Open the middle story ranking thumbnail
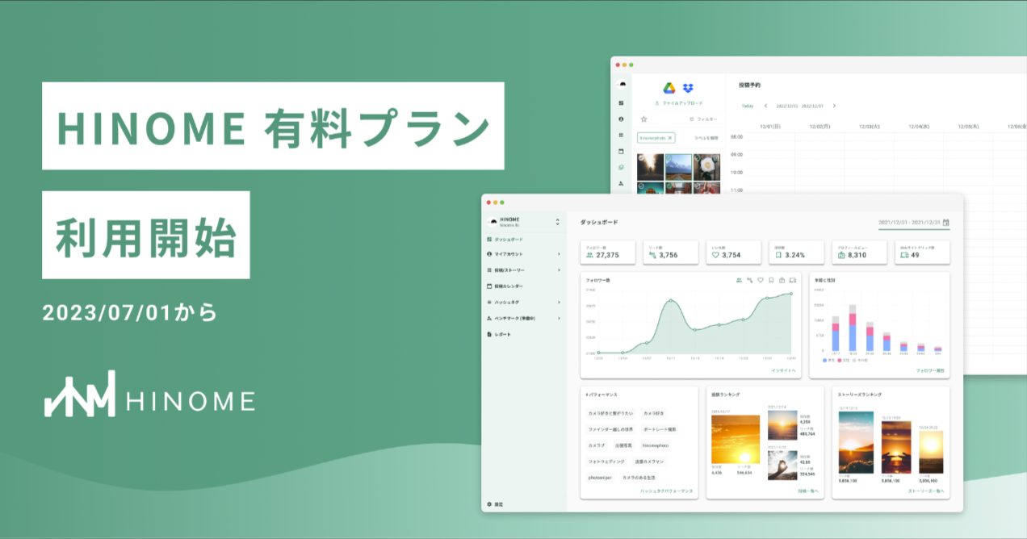The height and width of the screenshot is (539, 1027). pos(895,448)
